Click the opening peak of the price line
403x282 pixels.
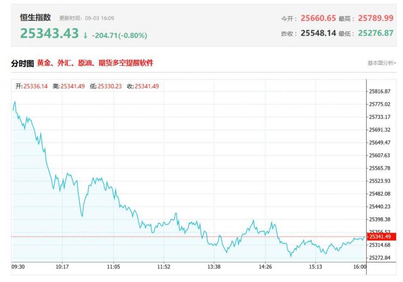tap(15, 102)
